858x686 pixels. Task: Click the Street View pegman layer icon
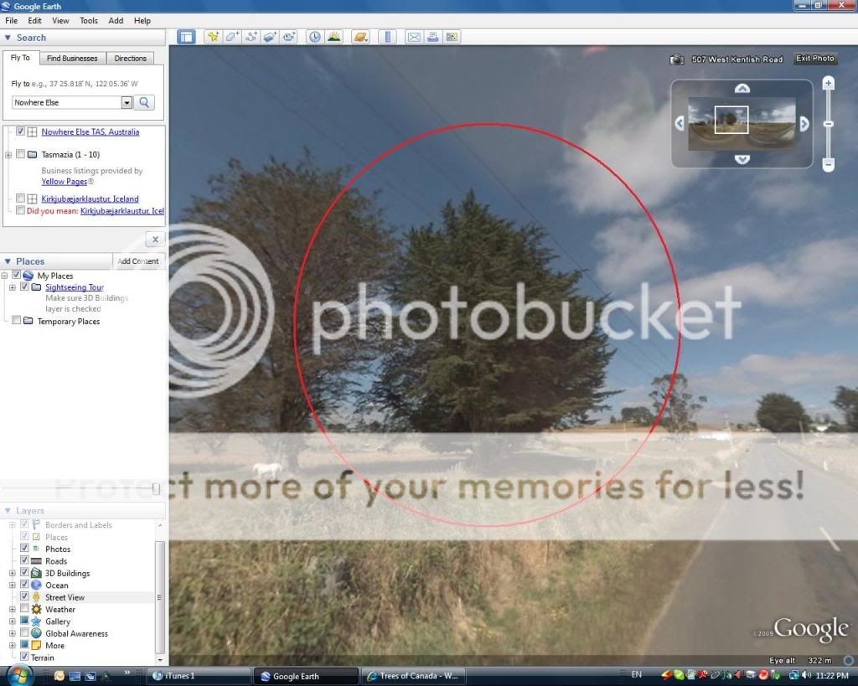(36, 597)
